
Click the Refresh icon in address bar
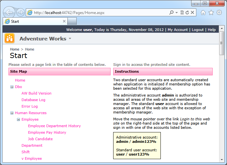pyautogui.click(x=187, y=13)
